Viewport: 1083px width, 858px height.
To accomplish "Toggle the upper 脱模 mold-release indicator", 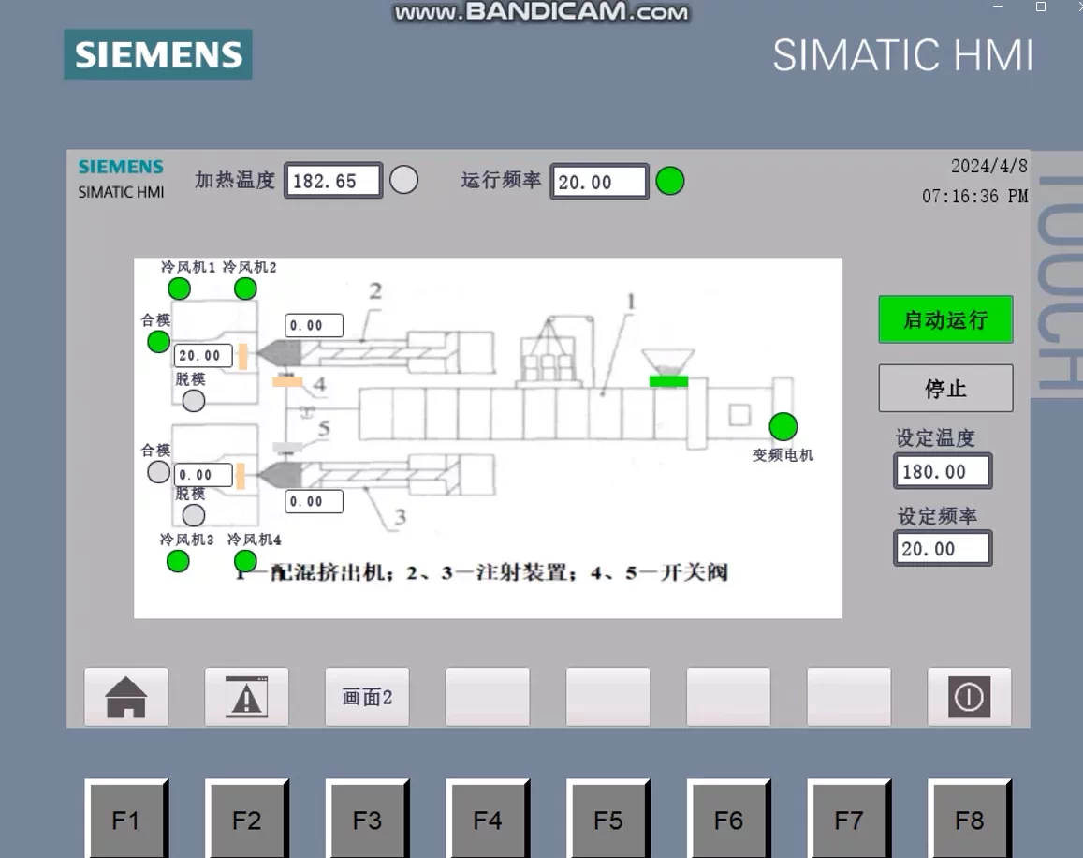I will pos(193,400).
